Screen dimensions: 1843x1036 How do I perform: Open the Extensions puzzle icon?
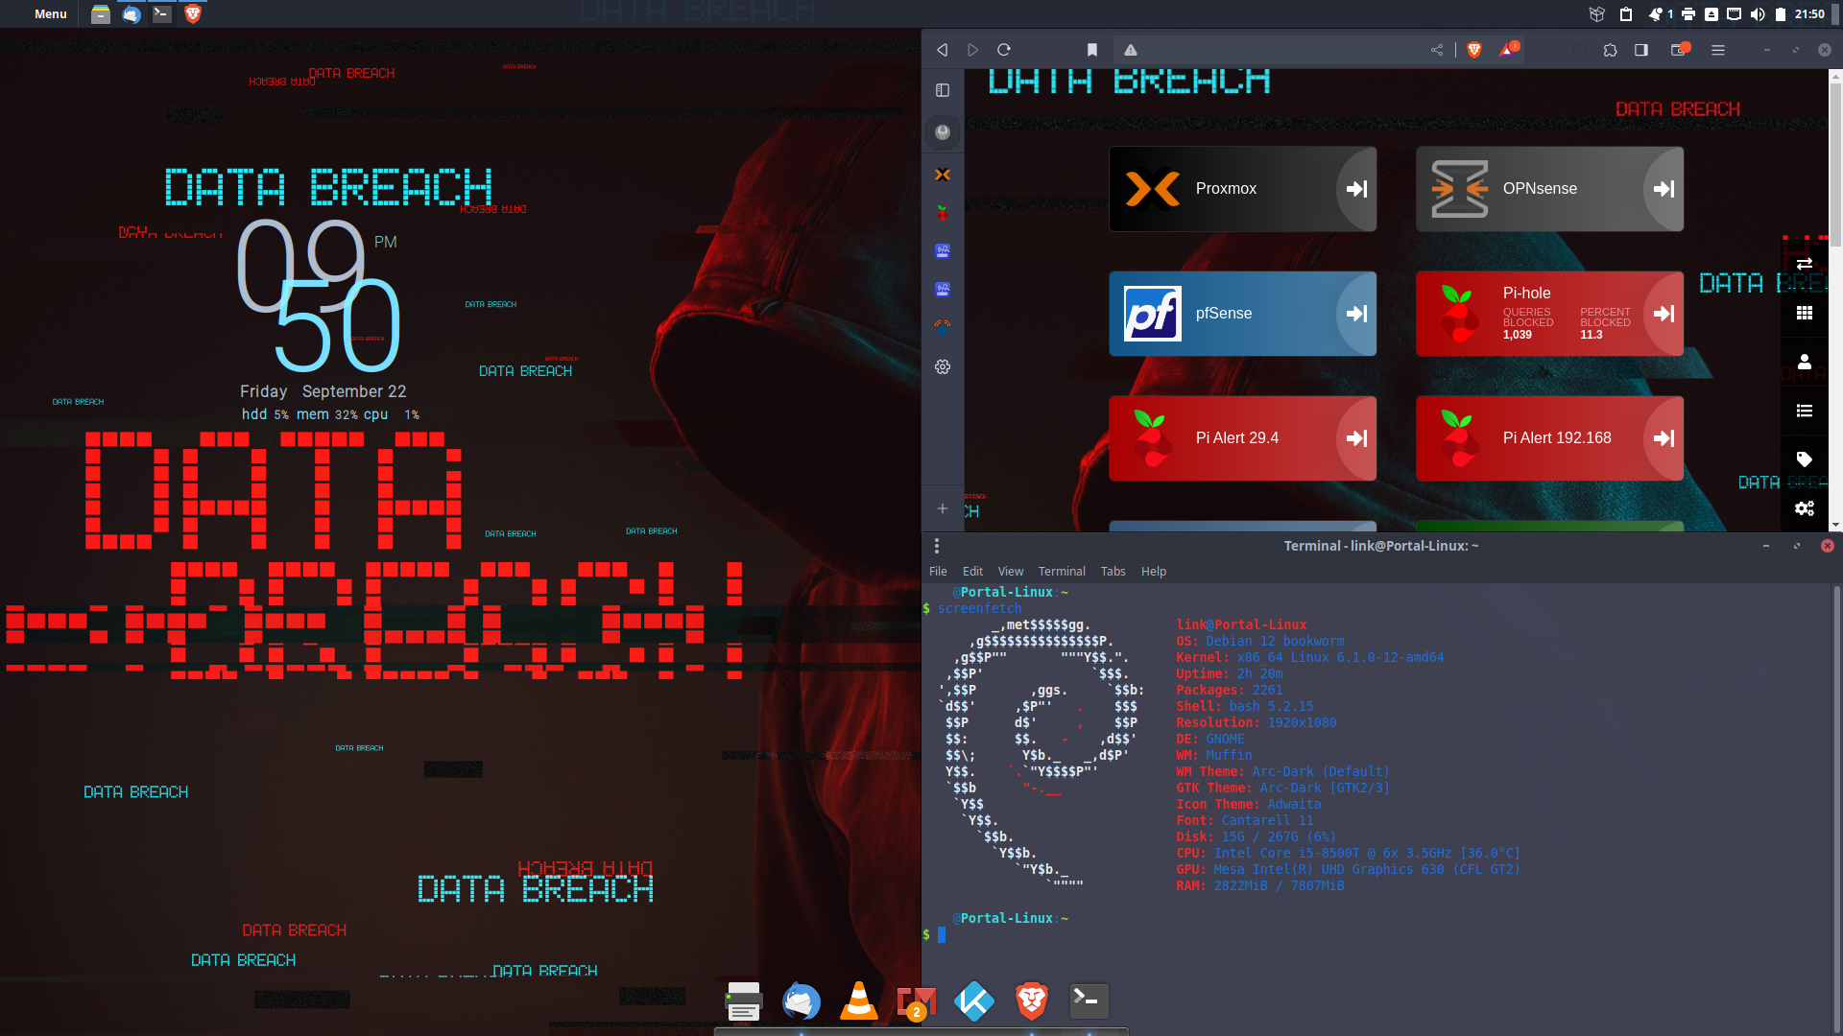pos(1611,50)
